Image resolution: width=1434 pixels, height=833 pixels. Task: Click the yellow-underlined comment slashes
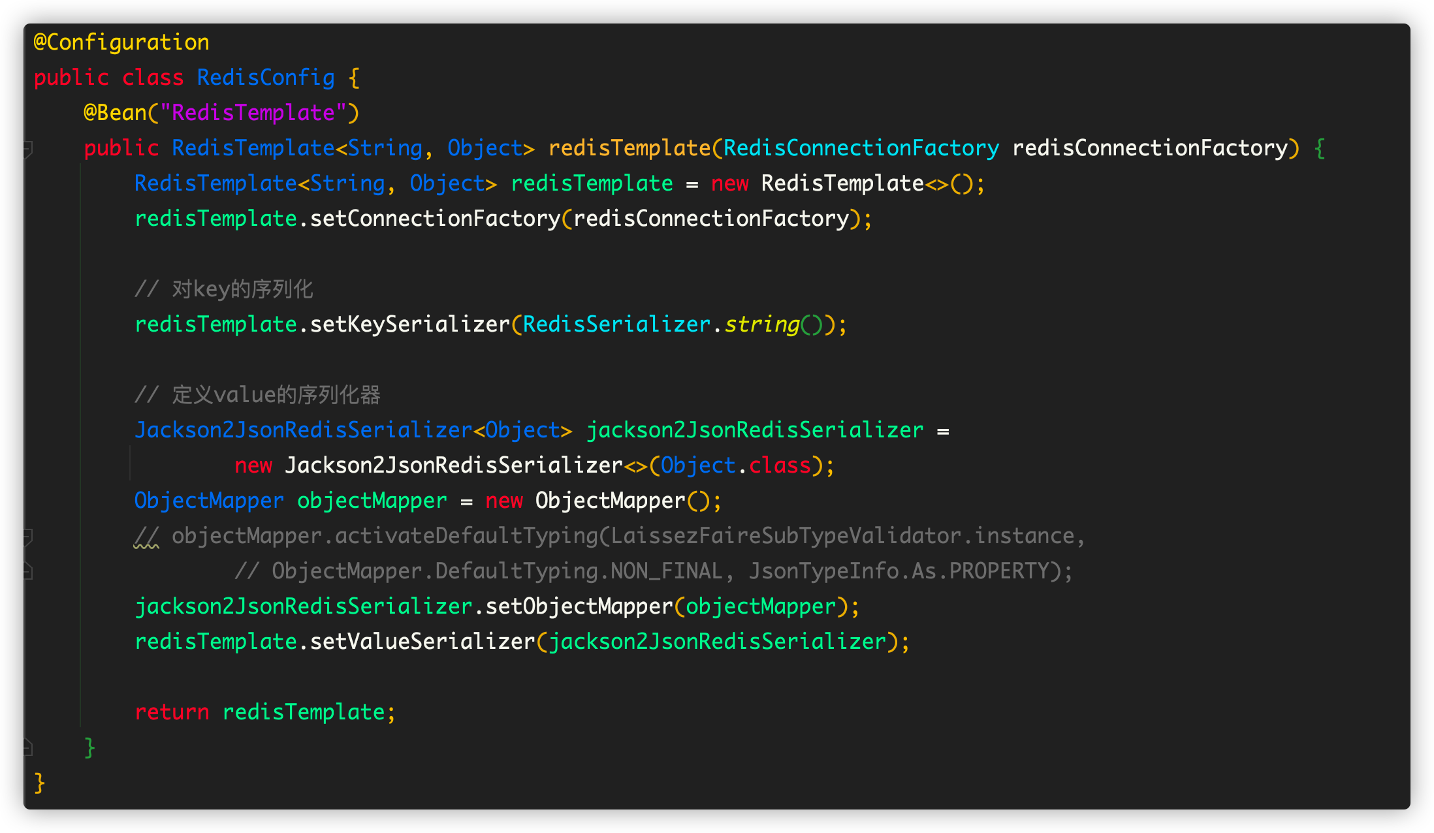(146, 535)
